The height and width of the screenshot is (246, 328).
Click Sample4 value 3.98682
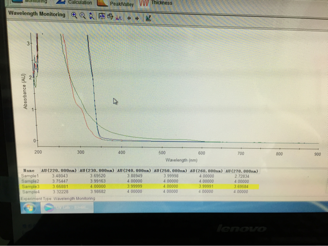98,191
